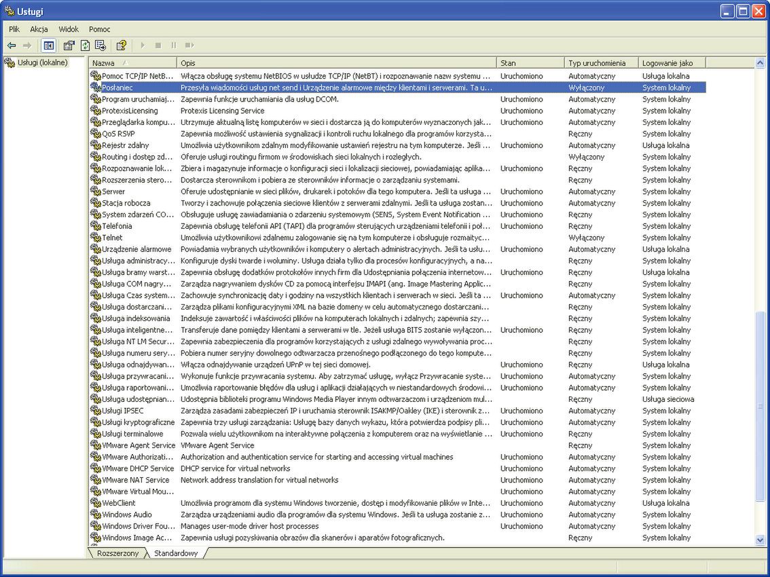The height and width of the screenshot is (577, 770).
Task: Click the scrollbar down arrow
Action: (x=760, y=540)
